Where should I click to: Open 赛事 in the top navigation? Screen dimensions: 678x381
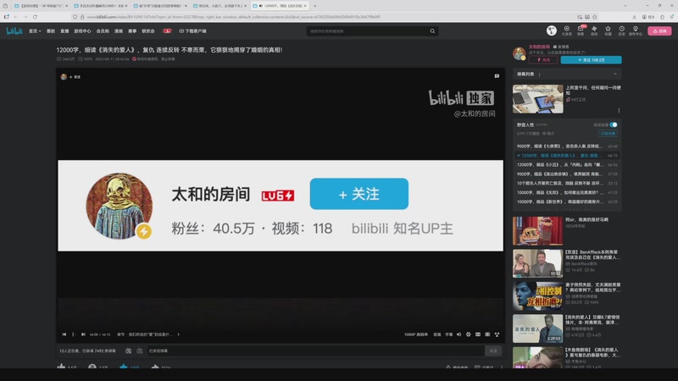[132, 31]
